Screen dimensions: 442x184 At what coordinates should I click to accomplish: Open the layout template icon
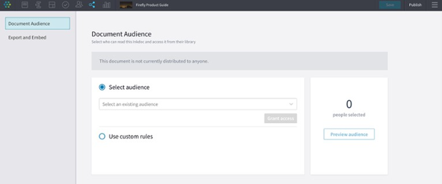[52, 5]
